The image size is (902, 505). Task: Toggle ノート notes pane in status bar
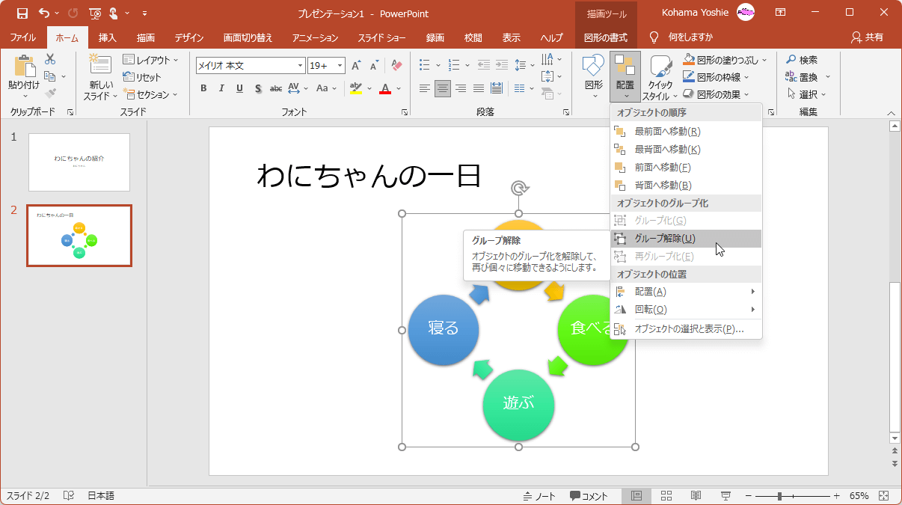[x=539, y=496]
